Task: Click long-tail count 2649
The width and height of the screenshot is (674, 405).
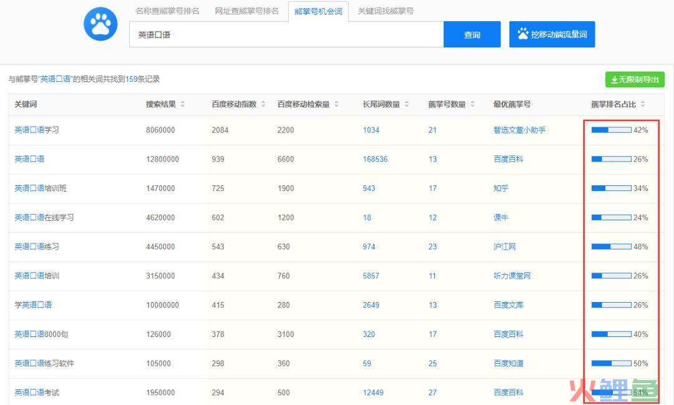Action: (x=371, y=305)
